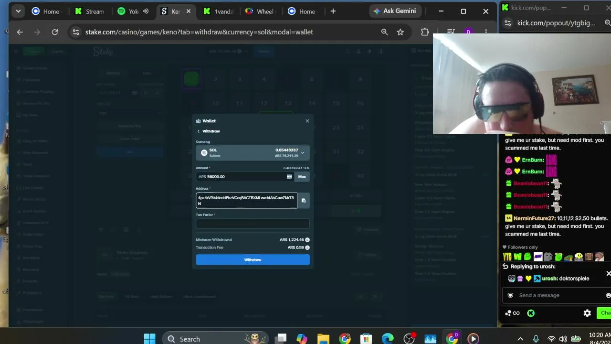611x344 pixels.
Task: Go back using the Withdraw chevron arrow
Action: click(199, 131)
